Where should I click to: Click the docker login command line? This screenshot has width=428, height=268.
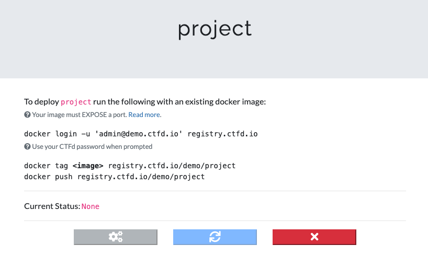141,134
